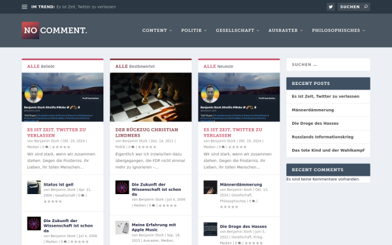Open recent post Die Droge des Hasses in sidebar
Viewport: 392px width, 245px height.
(x=315, y=123)
